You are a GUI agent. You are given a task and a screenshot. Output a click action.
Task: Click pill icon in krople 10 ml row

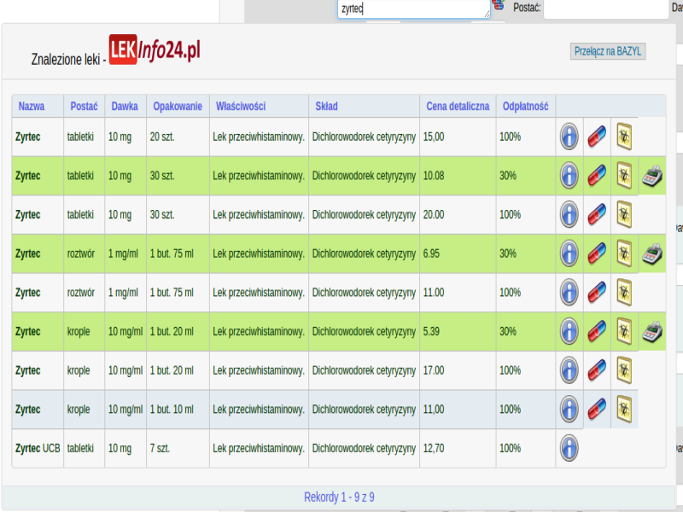(597, 410)
